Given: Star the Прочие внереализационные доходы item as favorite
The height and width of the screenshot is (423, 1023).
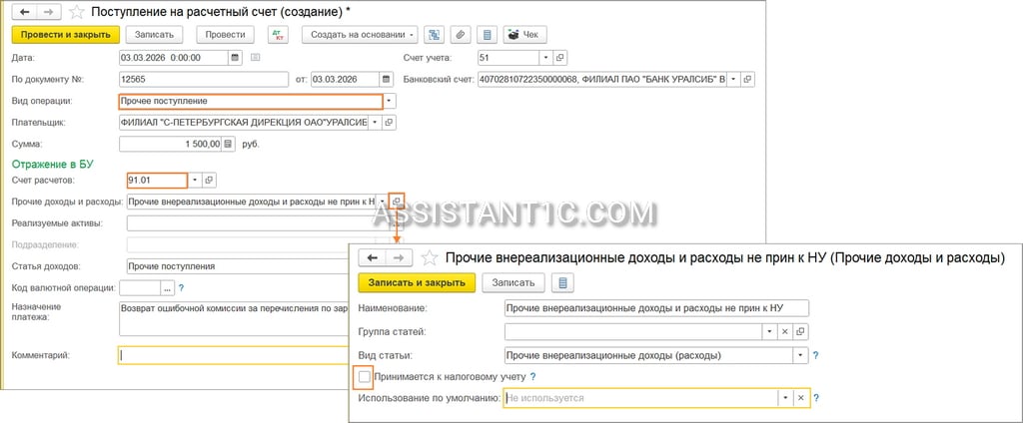Looking at the screenshot, I should click(x=429, y=257).
